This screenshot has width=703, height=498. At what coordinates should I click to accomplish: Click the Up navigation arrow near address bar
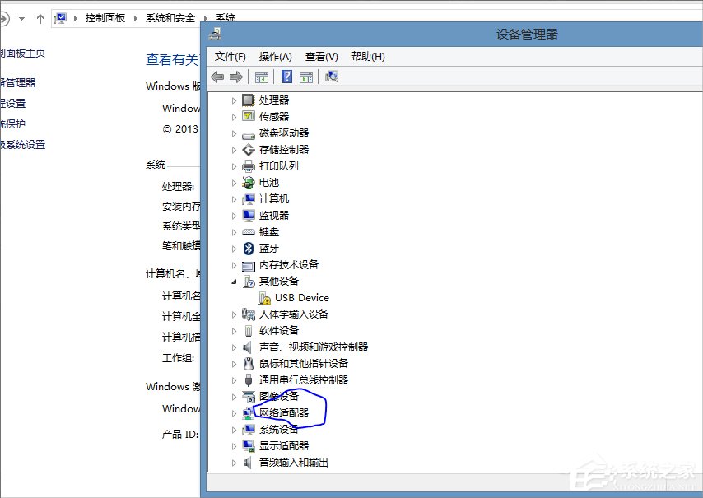pyautogui.click(x=40, y=16)
